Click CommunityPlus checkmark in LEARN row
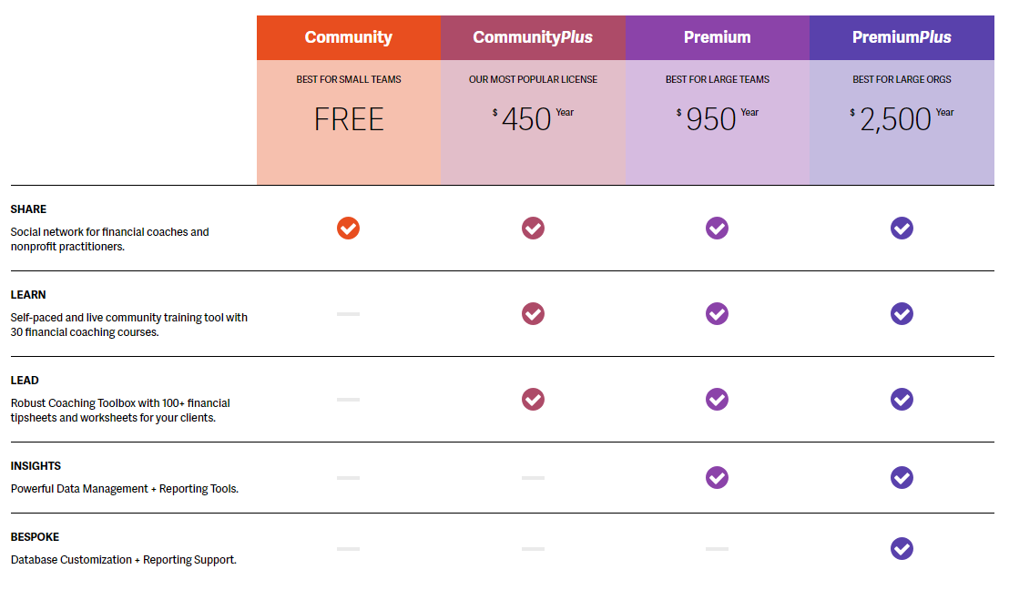This screenshot has width=1009, height=590. [x=533, y=313]
